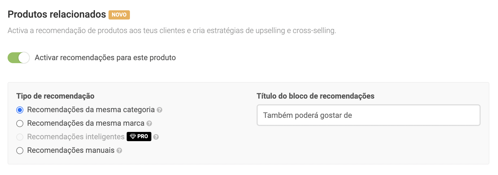
Task: Click the orange NOVO badge
Action: (x=119, y=15)
